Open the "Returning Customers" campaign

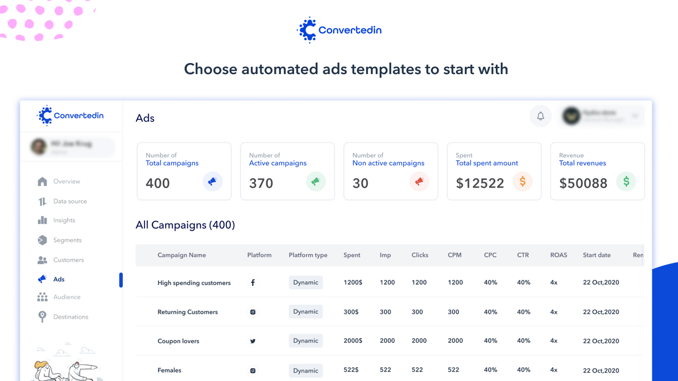188,312
